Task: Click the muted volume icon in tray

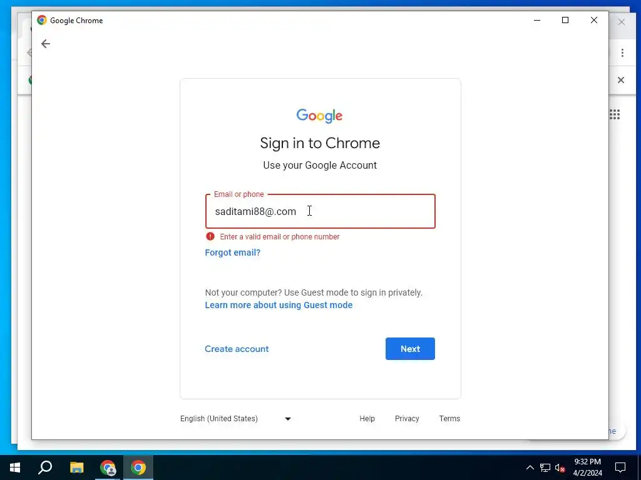Action: [x=560, y=467]
